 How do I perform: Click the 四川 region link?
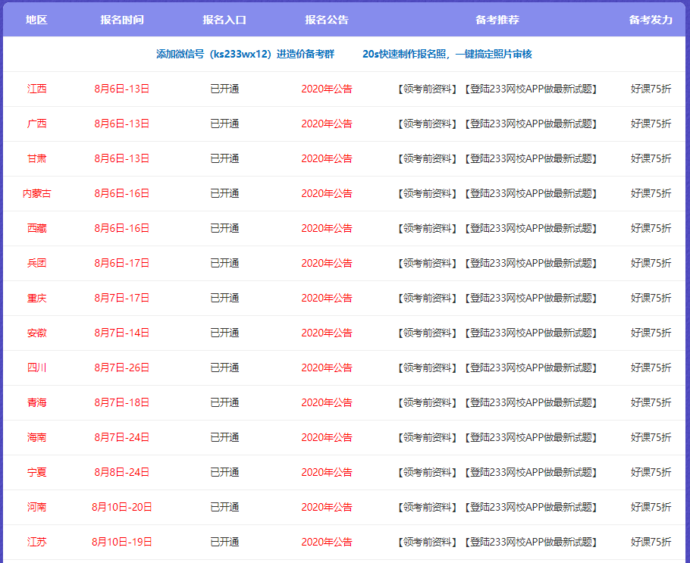pyautogui.click(x=36, y=368)
